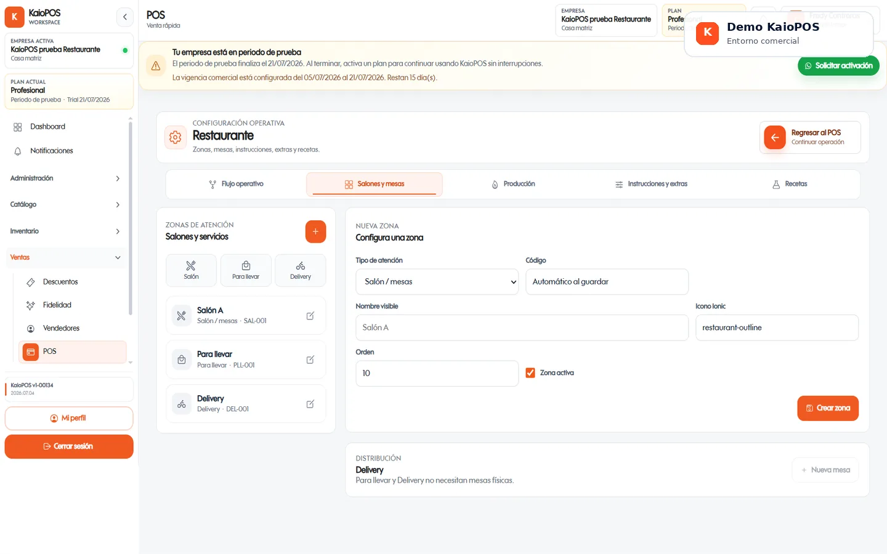Expand Catálogo section
Viewport: 887px width, 554px height.
click(x=66, y=204)
